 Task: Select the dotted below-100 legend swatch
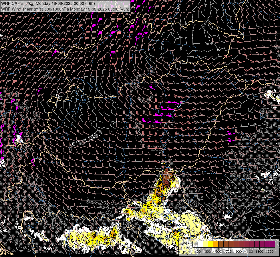pos(195,244)
